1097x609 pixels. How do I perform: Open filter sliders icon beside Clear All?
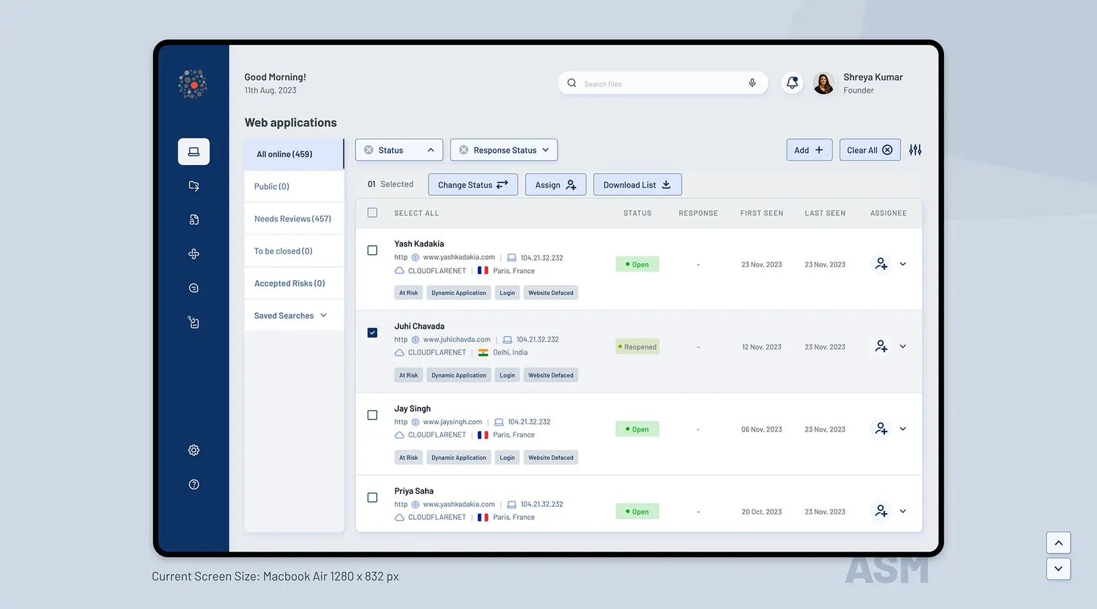[915, 150]
